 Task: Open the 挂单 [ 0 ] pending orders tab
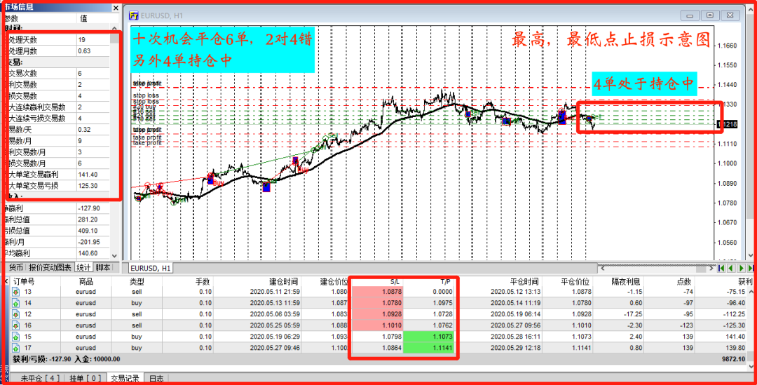[x=85, y=379]
